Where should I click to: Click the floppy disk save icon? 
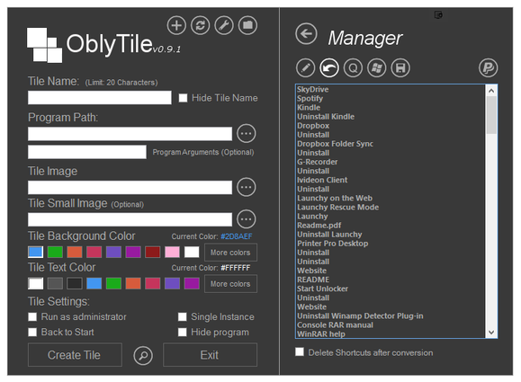pyautogui.click(x=400, y=68)
